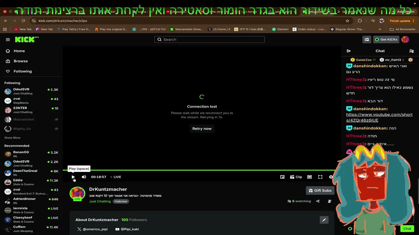Screen dimensions: 419x235
Task: Click the Hebrew language tag
Action: (x=121, y=201)
